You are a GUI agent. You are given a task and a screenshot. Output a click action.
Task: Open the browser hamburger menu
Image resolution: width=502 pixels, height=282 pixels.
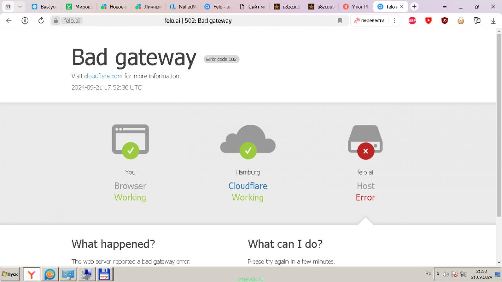point(444,7)
